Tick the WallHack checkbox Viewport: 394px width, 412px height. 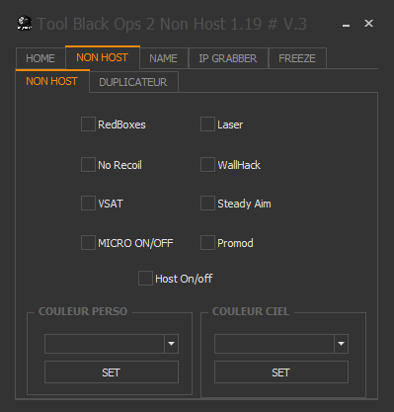point(207,164)
